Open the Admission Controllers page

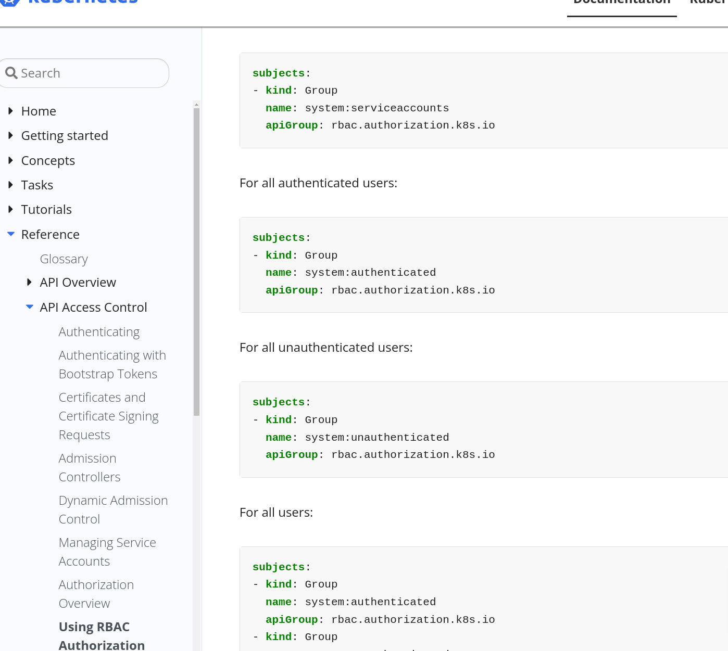coord(89,467)
